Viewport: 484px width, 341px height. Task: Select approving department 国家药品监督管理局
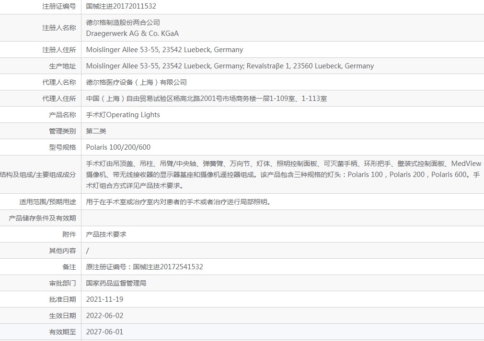116,283
